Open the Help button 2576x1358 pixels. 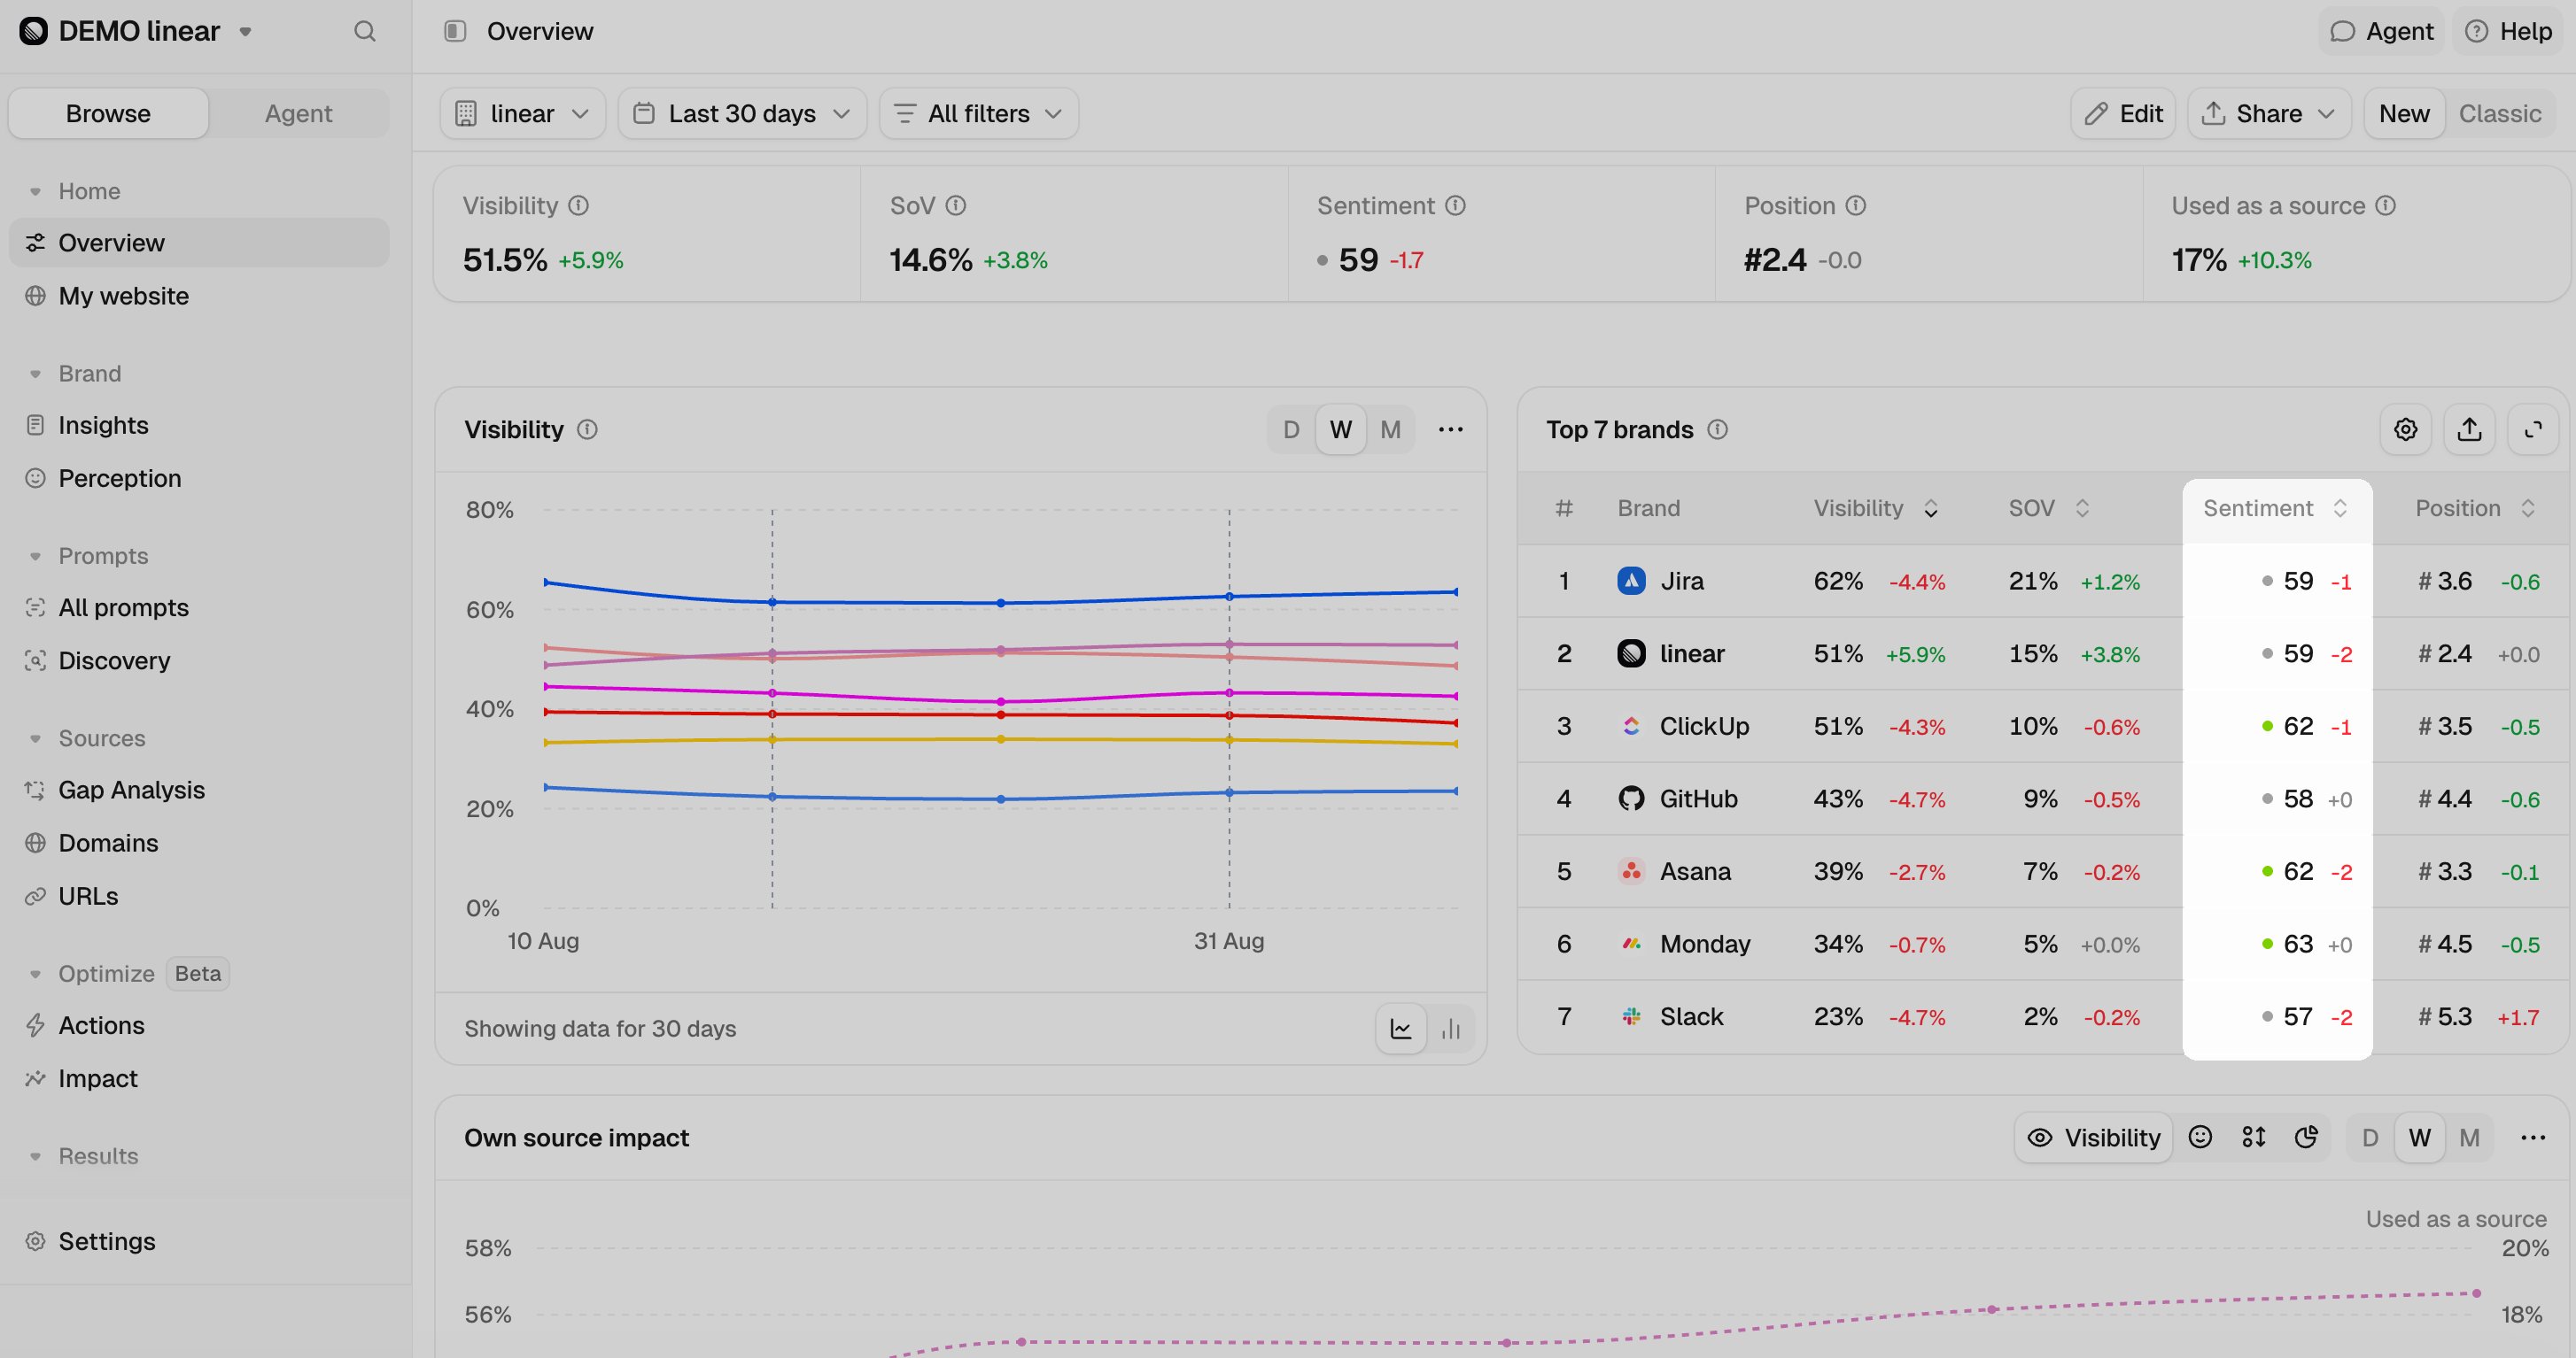(2508, 31)
